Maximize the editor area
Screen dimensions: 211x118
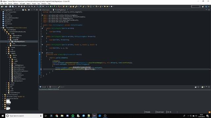209,10
